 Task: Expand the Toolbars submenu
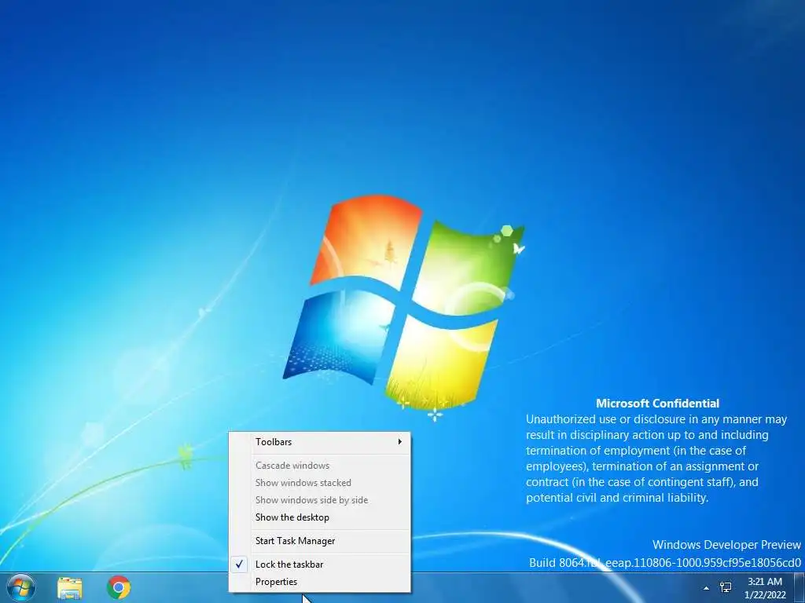[320, 442]
